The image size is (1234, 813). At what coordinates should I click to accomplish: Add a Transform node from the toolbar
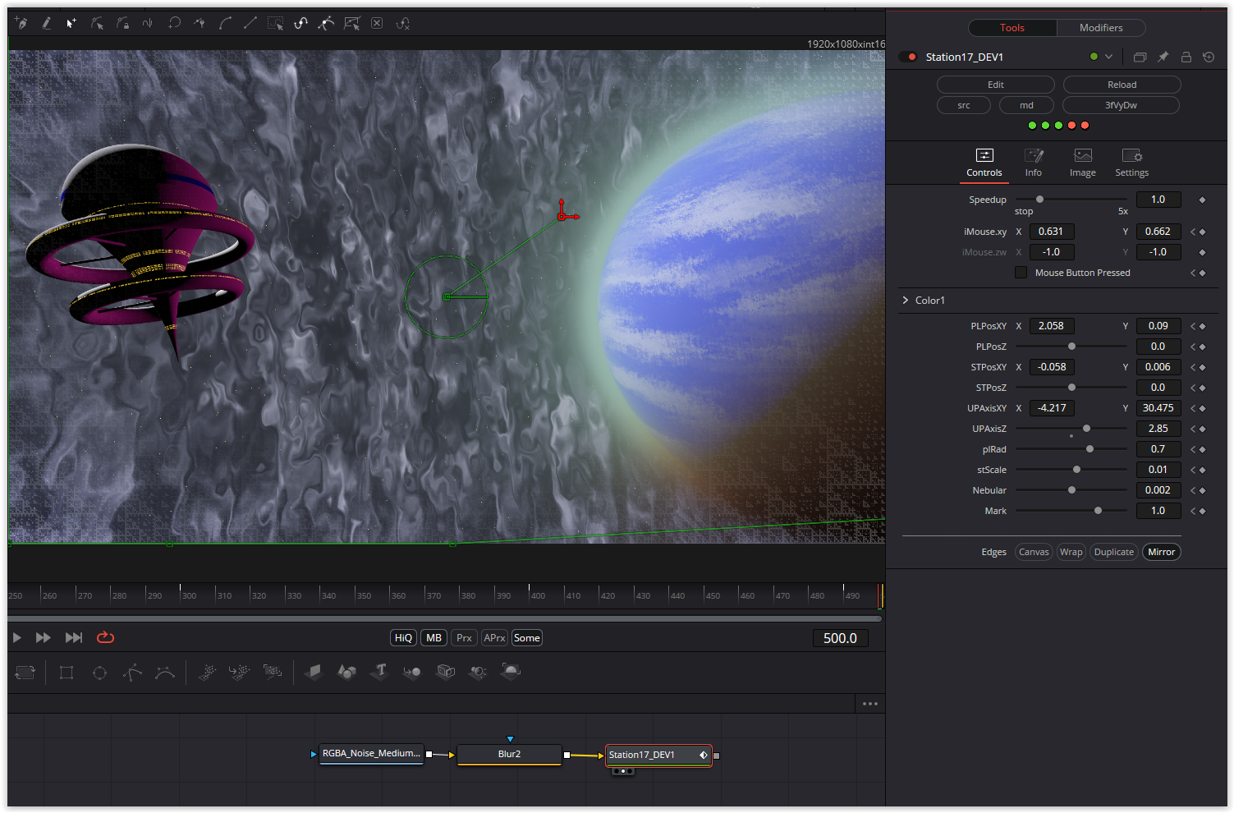click(25, 673)
